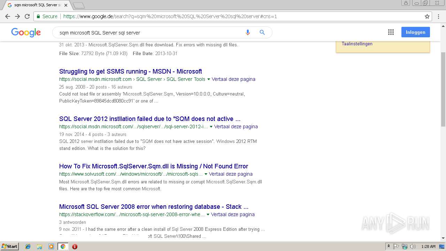Click the '19 nov. 2014 - 4 posts' text

tap(93, 134)
